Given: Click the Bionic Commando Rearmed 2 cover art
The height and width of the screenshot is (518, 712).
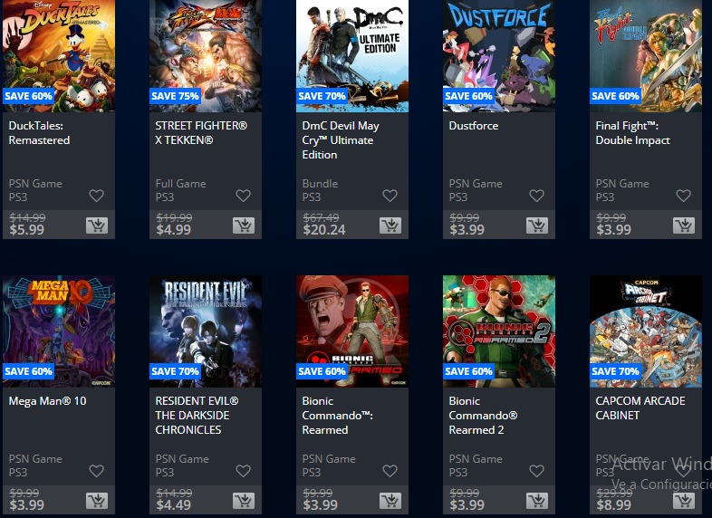Looking at the screenshot, I should tap(499, 331).
